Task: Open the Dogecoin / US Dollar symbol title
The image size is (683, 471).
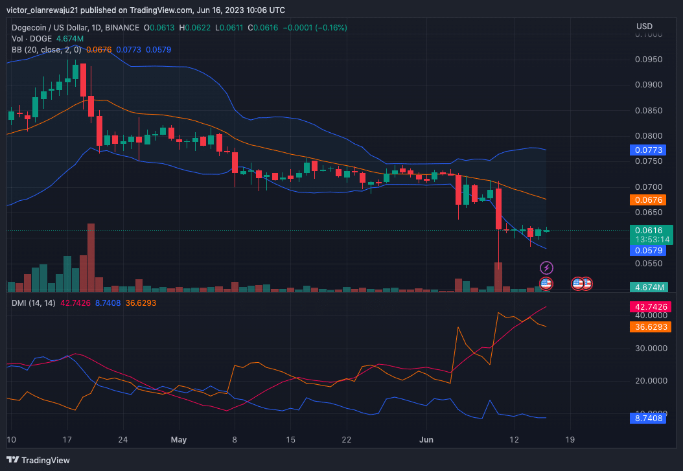Action: pos(49,27)
